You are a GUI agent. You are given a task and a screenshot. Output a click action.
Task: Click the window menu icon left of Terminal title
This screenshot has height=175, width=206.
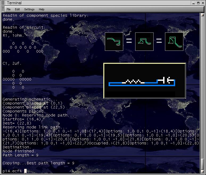coord(3,3)
